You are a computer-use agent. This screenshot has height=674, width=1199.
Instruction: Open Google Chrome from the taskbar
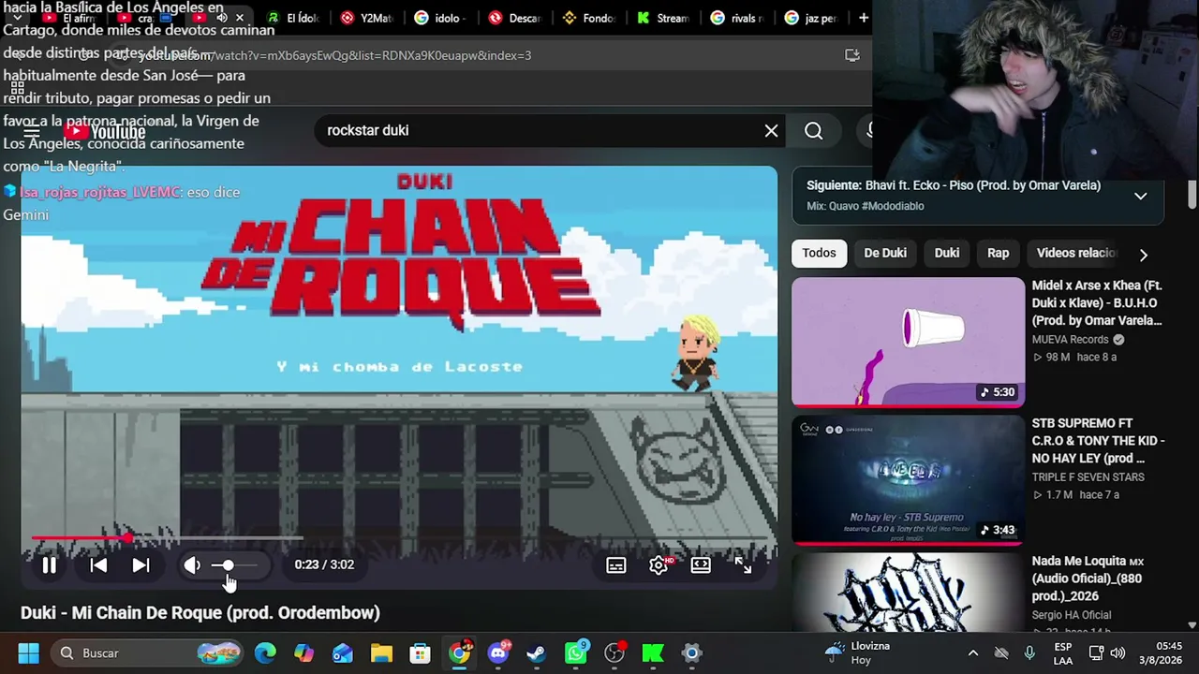pos(459,653)
